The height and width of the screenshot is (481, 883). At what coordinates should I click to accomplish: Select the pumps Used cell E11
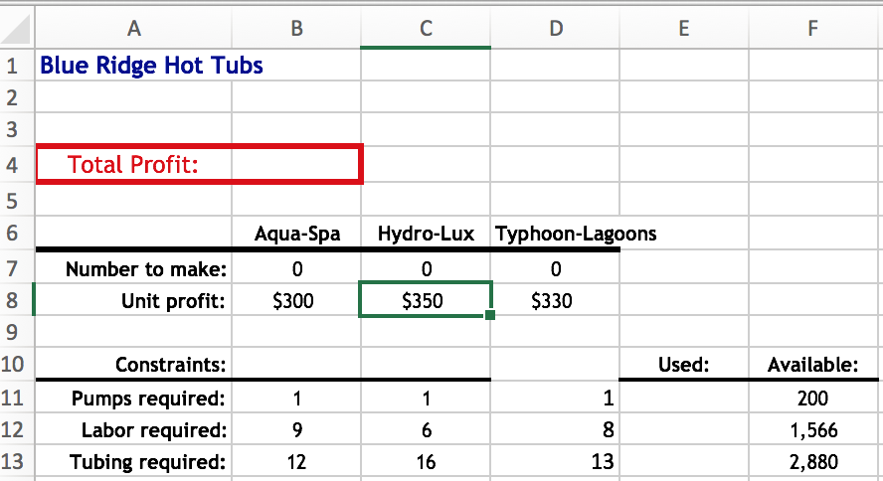[x=684, y=399]
